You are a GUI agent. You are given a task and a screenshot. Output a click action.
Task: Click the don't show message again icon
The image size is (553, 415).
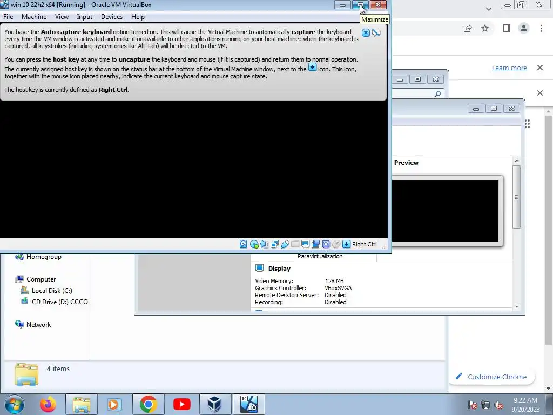[x=376, y=33]
